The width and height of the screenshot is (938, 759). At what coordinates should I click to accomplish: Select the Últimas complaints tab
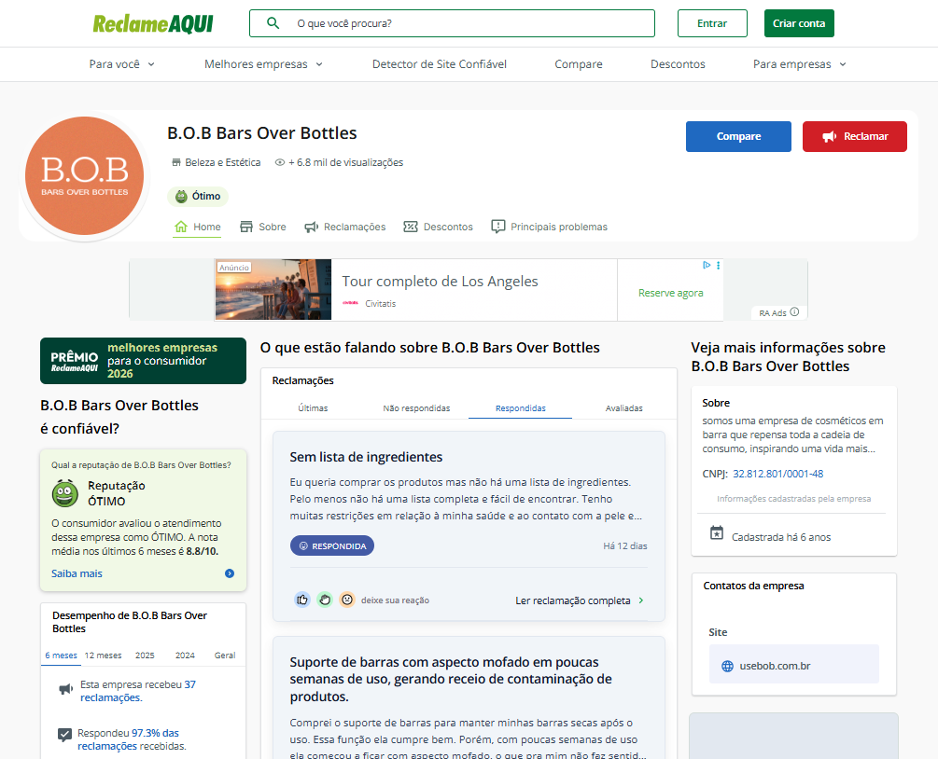coord(313,408)
